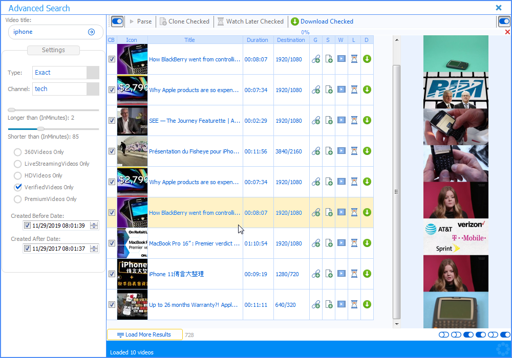
Task: Click Parse toolbar button
Action: (x=141, y=21)
